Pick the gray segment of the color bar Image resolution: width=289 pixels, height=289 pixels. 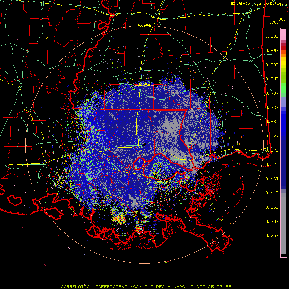tap(284, 223)
